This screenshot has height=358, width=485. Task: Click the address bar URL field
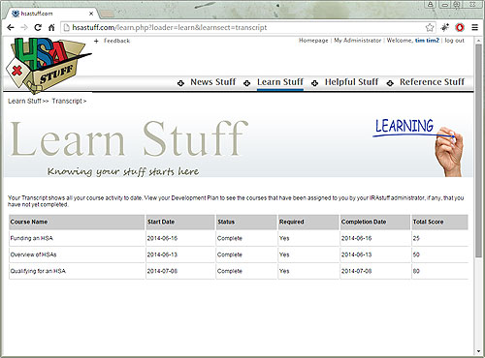click(242, 27)
